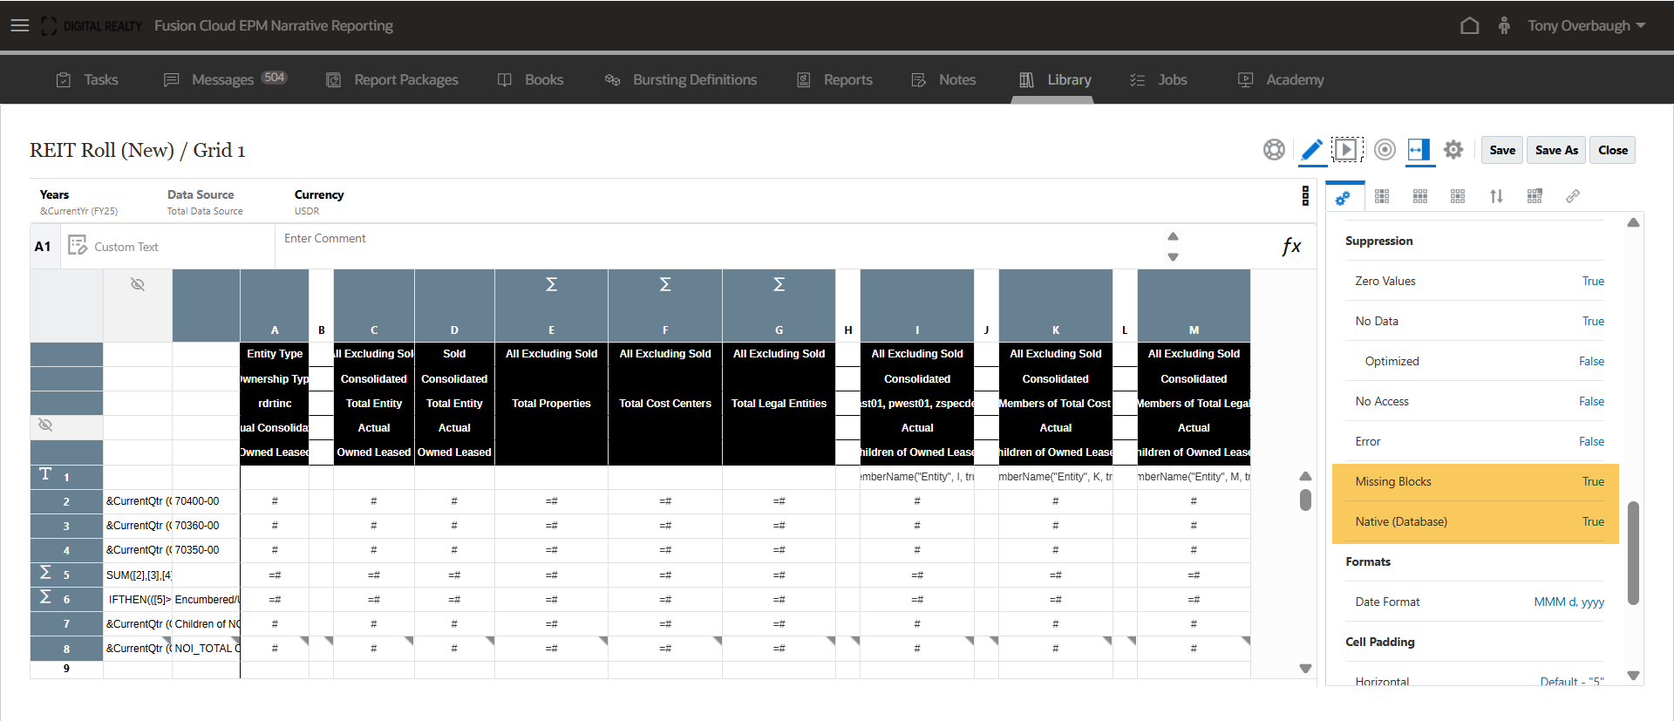1674x721 pixels.
Task: Toggle Error suppression False
Action: pyautogui.click(x=1591, y=441)
